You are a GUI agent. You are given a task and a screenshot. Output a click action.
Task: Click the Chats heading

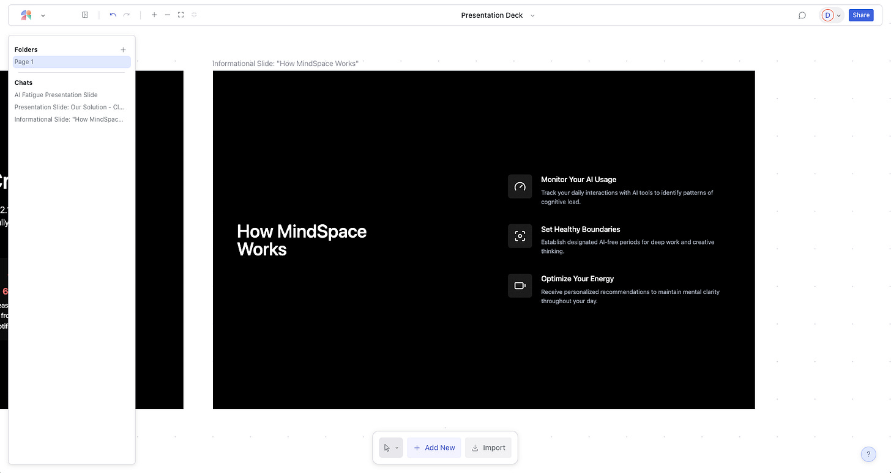[x=23, y=82]
